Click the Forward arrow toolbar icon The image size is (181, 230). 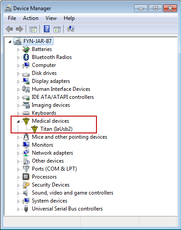tap(19, 29)
